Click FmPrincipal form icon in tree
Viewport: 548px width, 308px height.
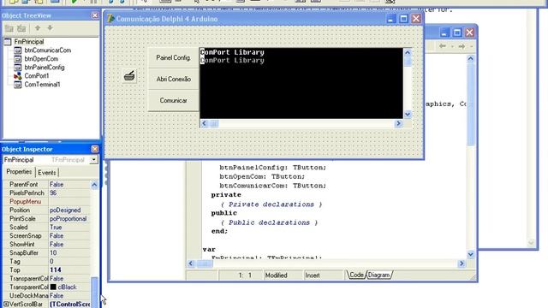point(8,42)
